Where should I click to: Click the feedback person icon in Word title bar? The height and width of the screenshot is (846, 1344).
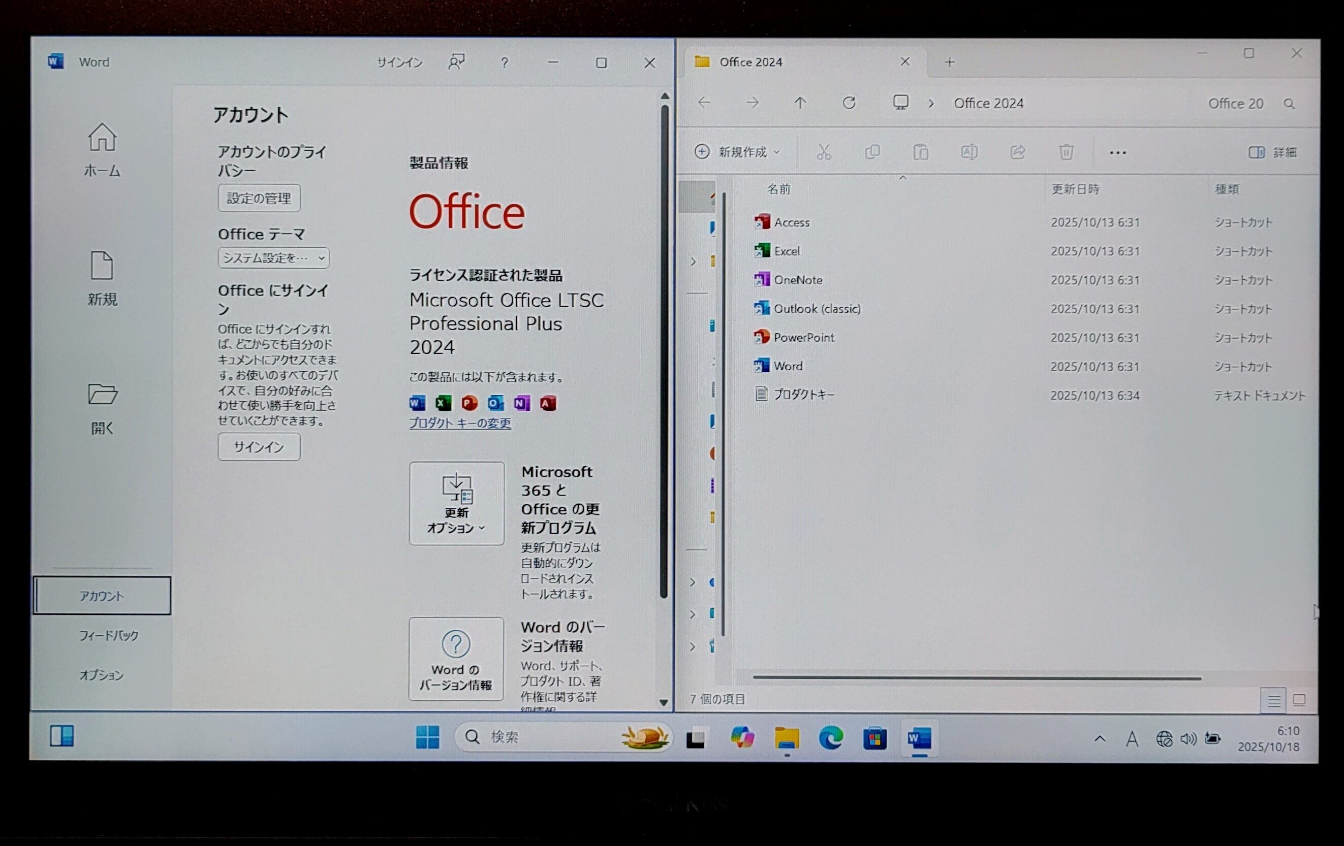(x=456, y=62)
